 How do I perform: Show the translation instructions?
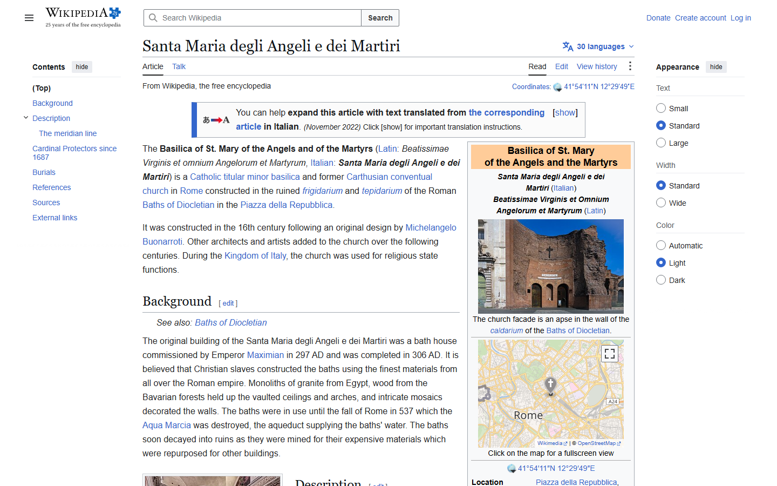point(565,112)
